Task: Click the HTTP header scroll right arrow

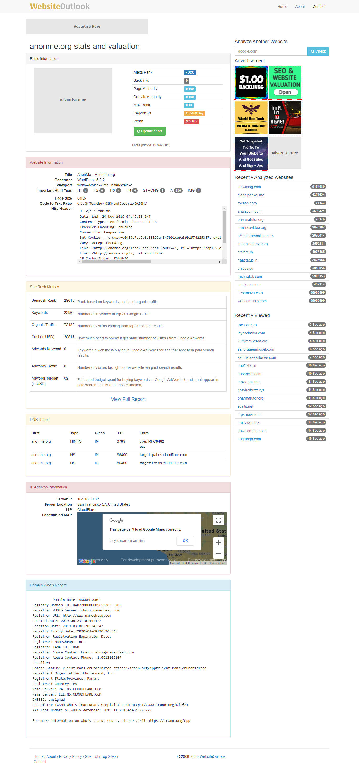Action: tap(220, 262)
